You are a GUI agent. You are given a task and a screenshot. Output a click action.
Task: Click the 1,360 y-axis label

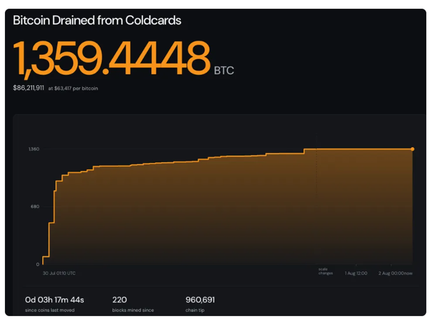point(34,149)
